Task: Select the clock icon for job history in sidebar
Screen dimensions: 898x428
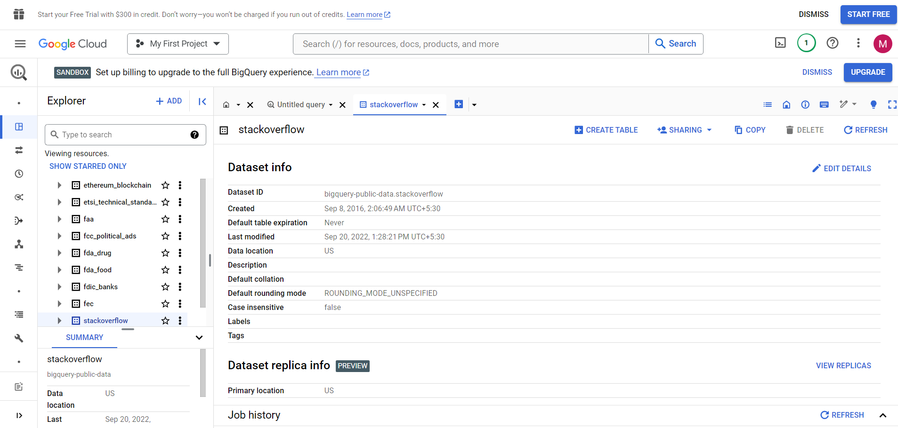Action: pos(19,174)
